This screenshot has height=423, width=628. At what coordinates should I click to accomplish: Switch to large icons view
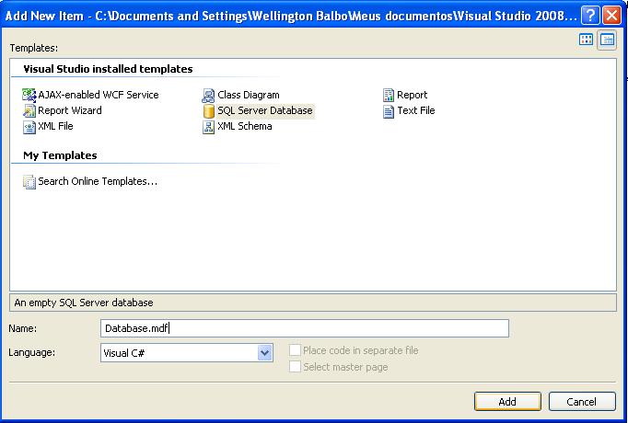click(587, 40)
